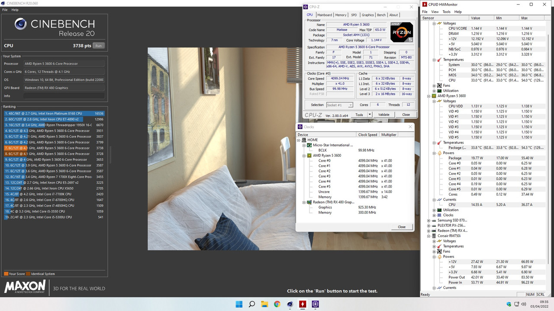Image resolution: width=554 pixels, height=311 pixels.
Task: Click Voltages icon under Corsair RM750i
Action: pos(439,241)
